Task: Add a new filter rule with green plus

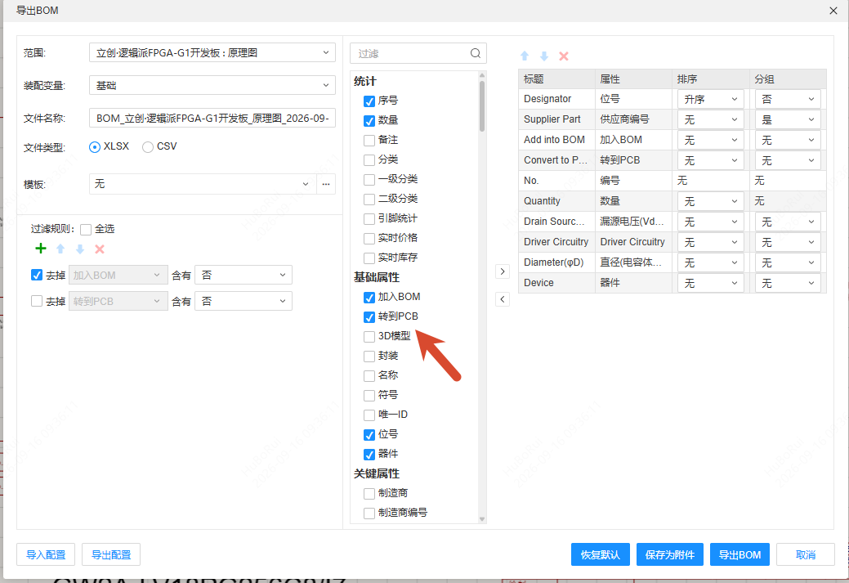Action: click(41, 249)
